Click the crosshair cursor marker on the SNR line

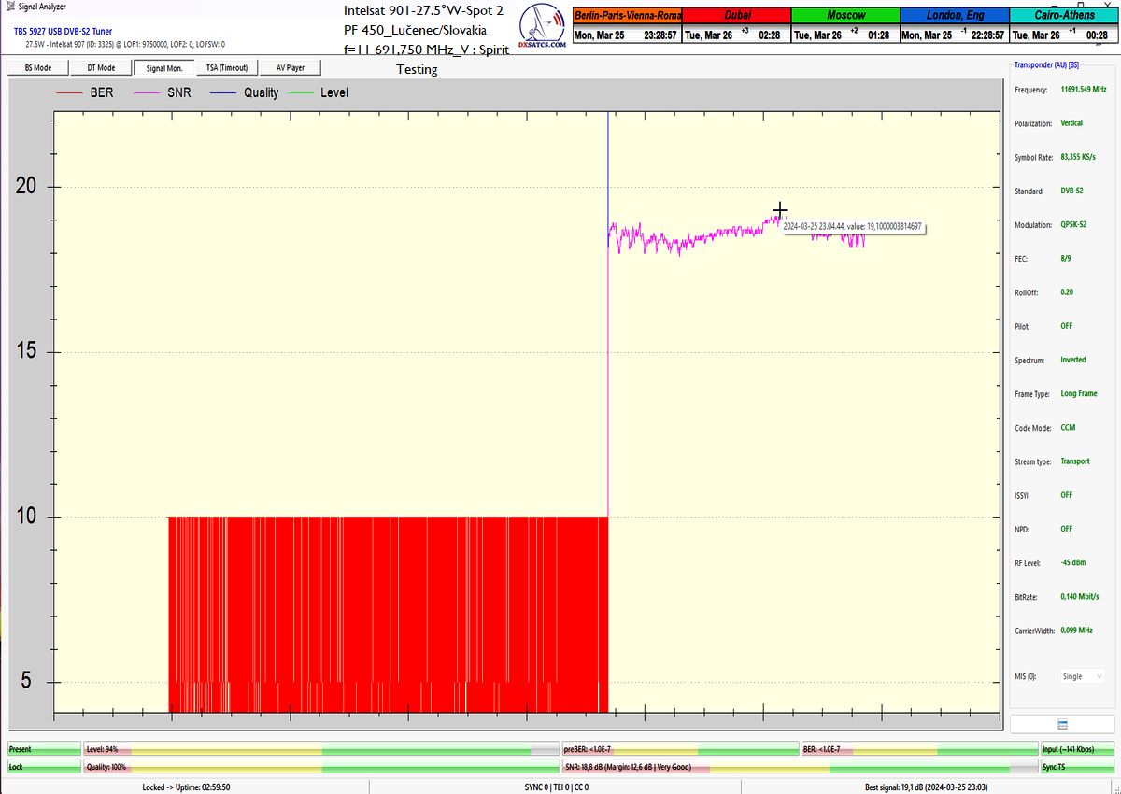[x=780, y=210]
